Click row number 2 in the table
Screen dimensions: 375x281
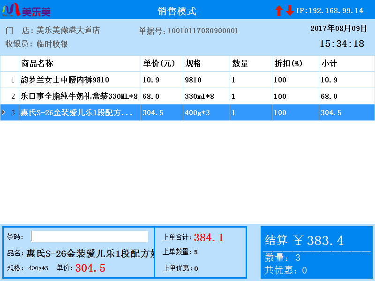tap(9, 96)
